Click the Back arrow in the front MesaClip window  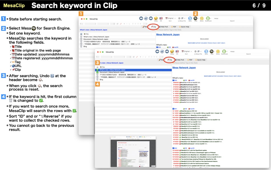(157, 51)
